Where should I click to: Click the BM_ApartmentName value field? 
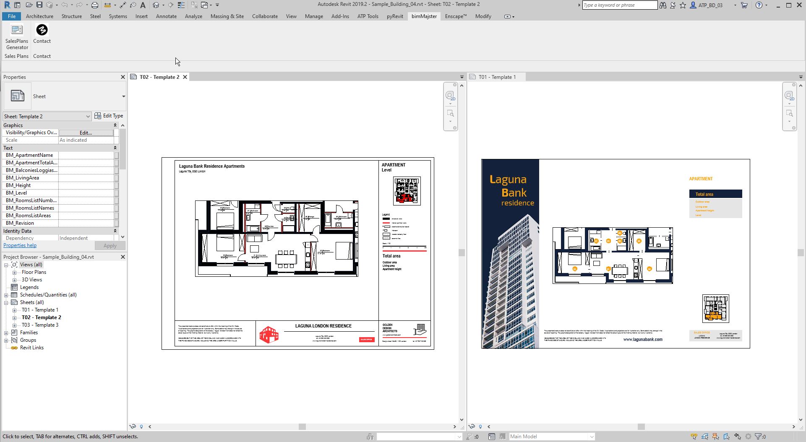tap(86, 156)
